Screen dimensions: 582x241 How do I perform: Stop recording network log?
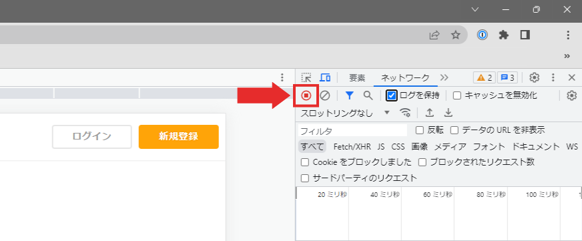[x=306, y=96]
